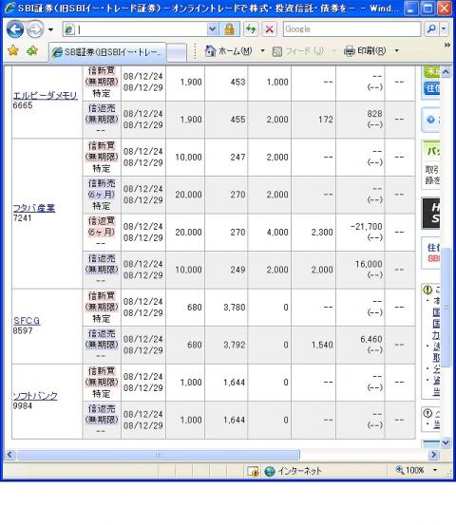Expand the Print options dropdown arrow
The height and width of the screenshot is (525, 456).
(397, 51)
